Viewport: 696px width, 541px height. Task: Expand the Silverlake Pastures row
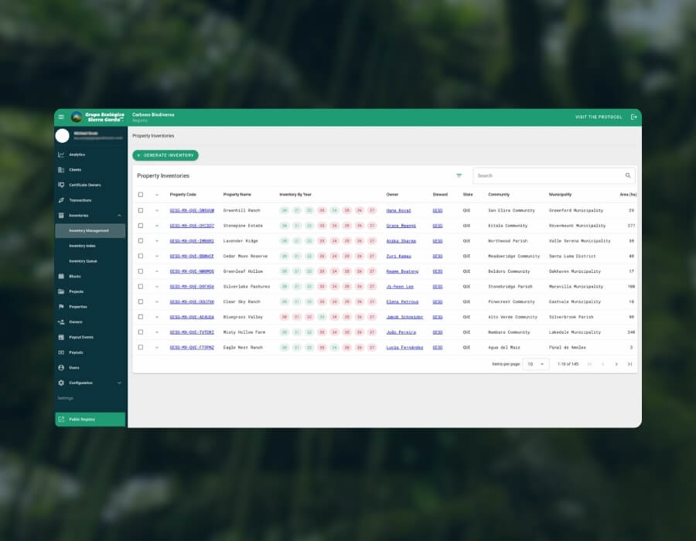click(157, 287)
